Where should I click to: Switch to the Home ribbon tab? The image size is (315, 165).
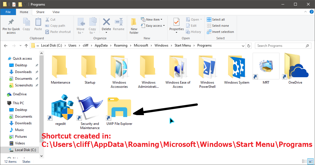[24, 12]
